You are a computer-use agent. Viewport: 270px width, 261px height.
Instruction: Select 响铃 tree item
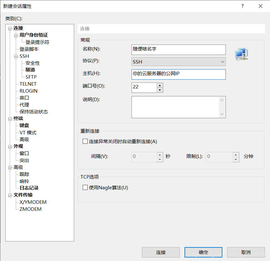24,181
